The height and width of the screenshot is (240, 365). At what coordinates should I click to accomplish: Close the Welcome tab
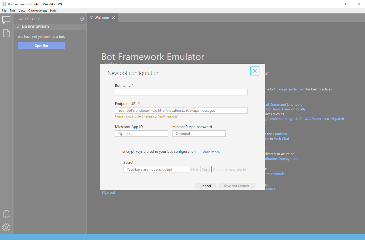114,18
